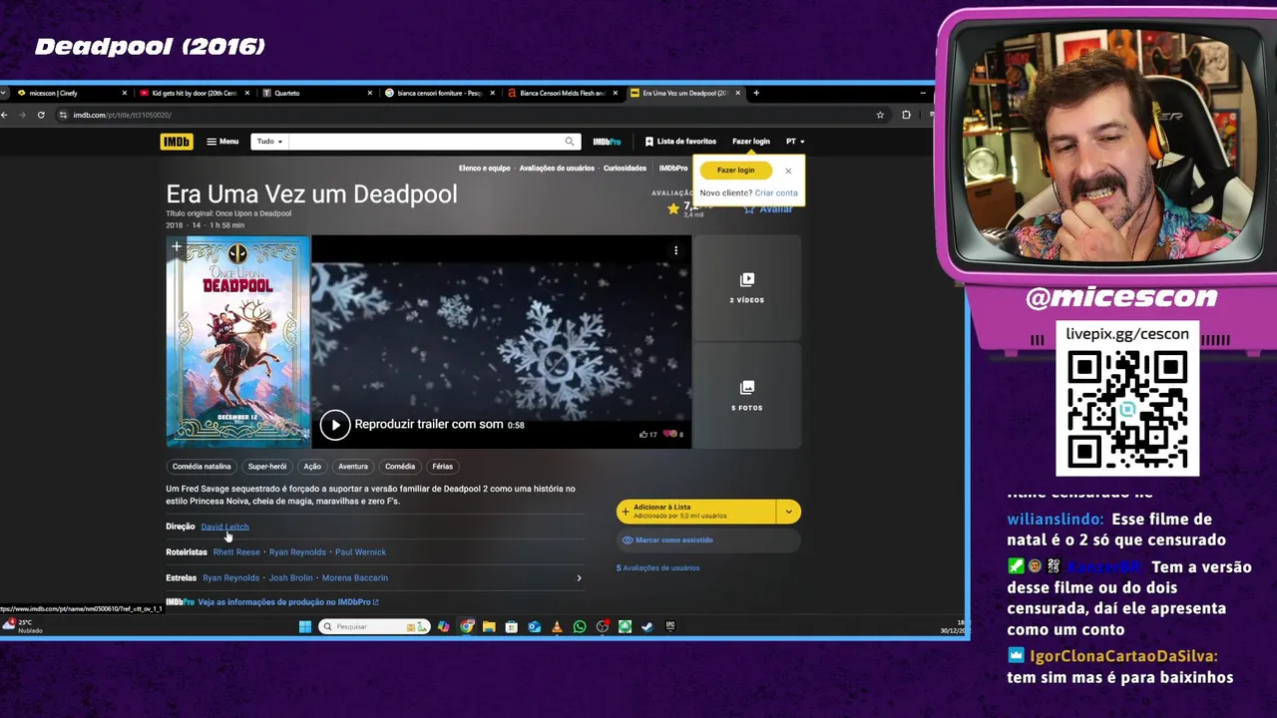Add the poster to the watchlist with the plus ribbon
Screen dimensions: 1277x718
177,246
